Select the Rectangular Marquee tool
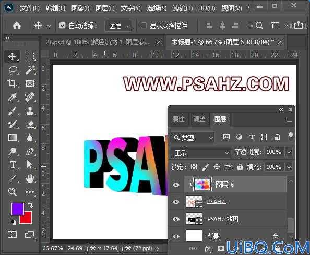This screenshot has height=255, width=310. click(x=30, y=56)
